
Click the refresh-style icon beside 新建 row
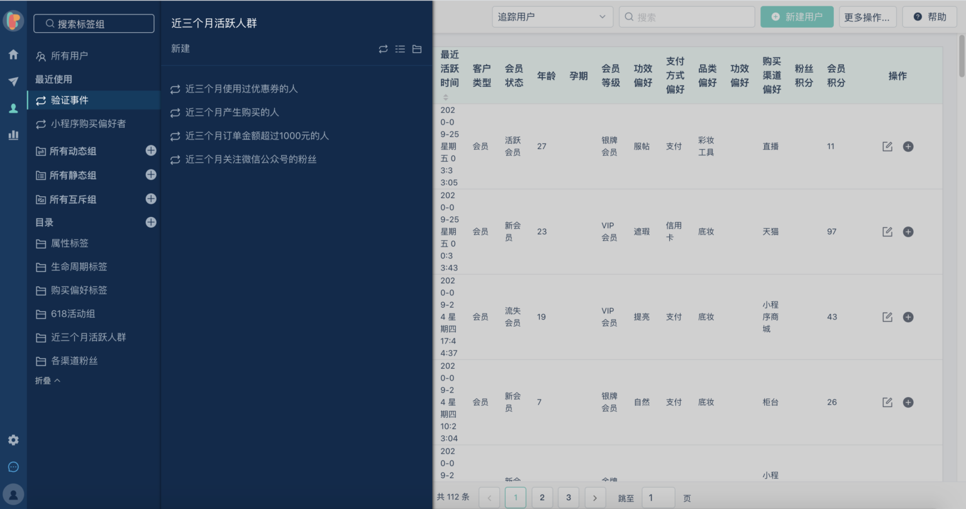(x=383, y=49)
